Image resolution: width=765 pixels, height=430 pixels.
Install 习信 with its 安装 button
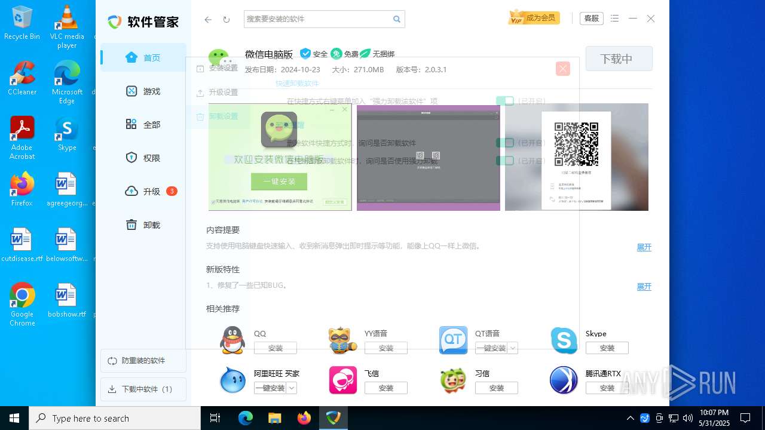pos(497,388)
